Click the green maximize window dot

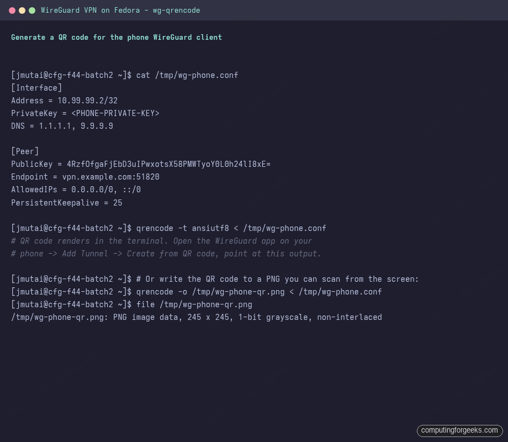pos(32,10)
